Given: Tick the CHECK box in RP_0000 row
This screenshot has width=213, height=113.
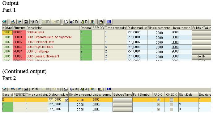Looking at the screenshot, I should coord(172,100).
